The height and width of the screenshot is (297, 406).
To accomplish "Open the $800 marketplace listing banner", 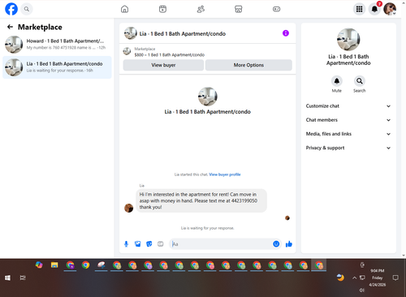I will click(207, 52).
